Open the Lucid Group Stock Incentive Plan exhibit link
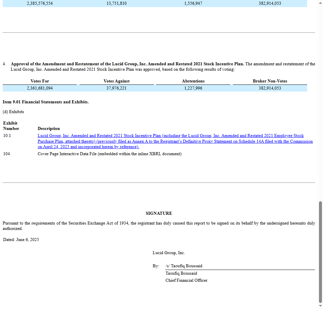Viewport: 323px width, 309px height. (x=175, y=141)
